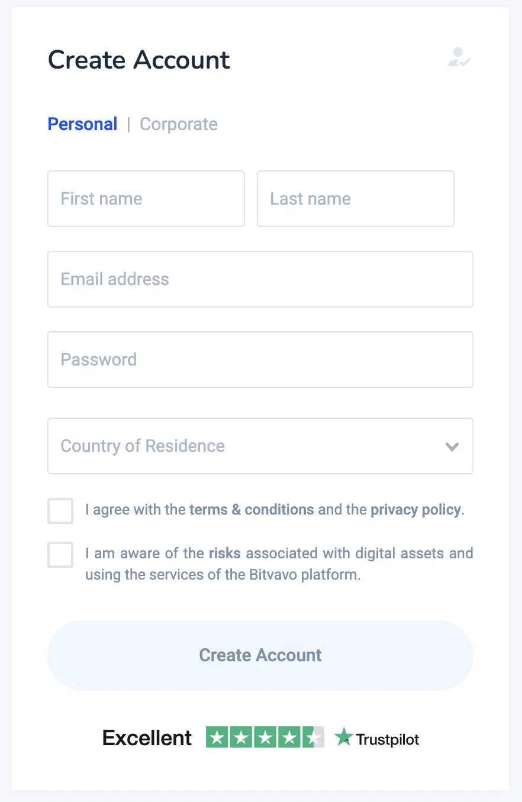Click the half-filled fifth rating star
Viewport: 522px width, 802px height.
(x=313, y=737)
